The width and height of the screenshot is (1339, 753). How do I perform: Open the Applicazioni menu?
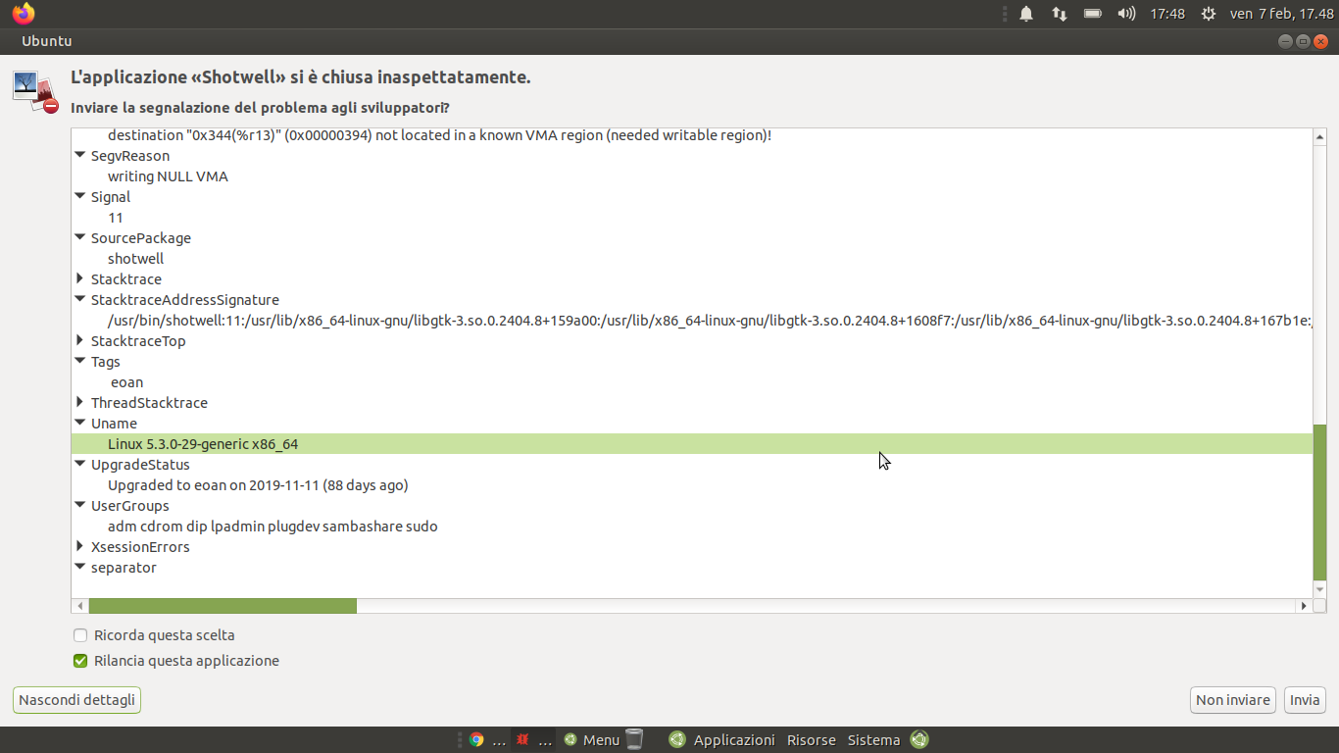click(734, 740)
